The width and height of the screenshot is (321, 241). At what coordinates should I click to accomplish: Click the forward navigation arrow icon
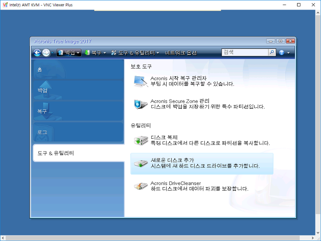coord(46,53)
